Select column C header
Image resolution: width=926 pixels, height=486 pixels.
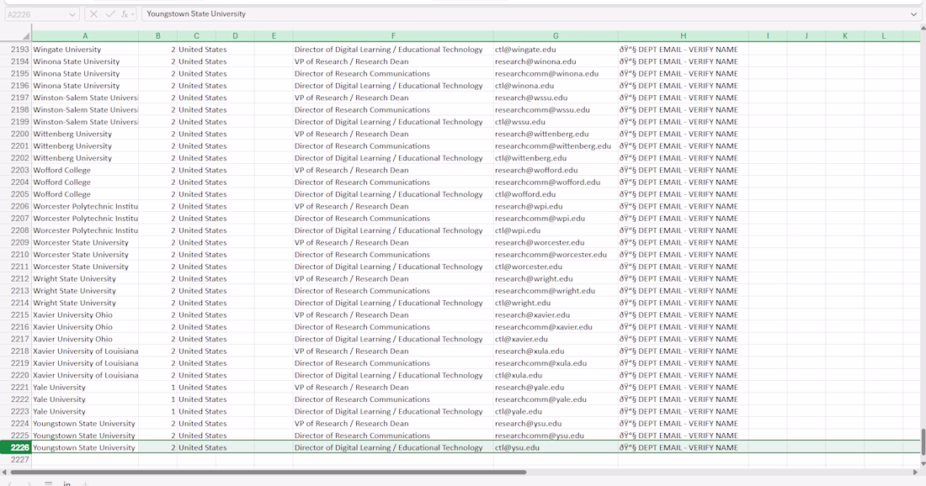click(x=196, y=36)
